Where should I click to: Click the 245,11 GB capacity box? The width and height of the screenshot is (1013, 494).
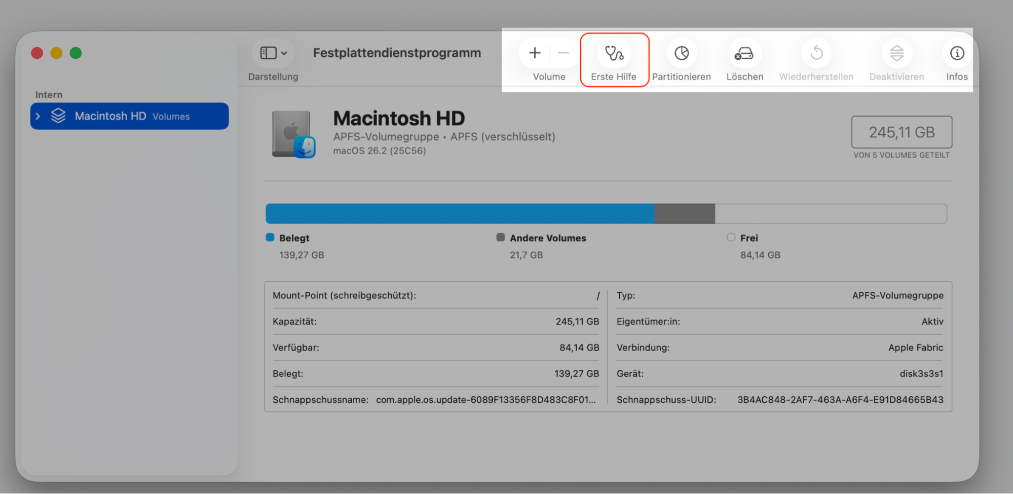(902, 132)
